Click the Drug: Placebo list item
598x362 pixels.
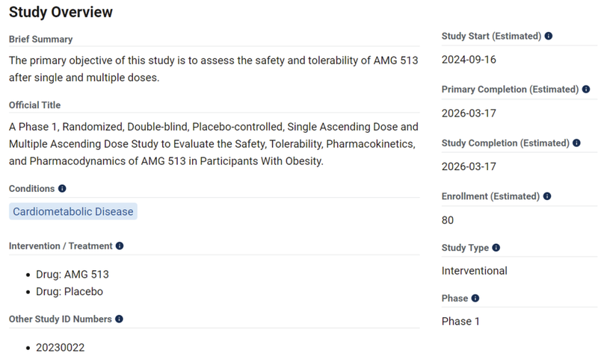(x=70, y=292)
